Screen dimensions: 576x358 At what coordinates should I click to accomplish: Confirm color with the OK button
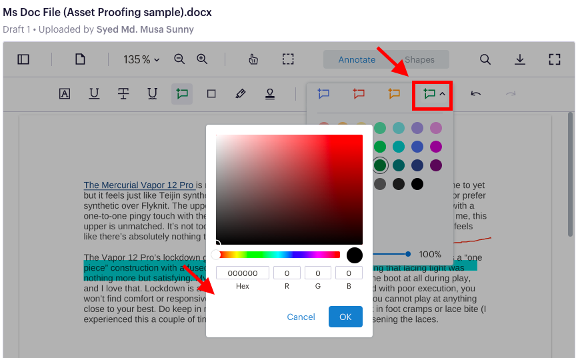click(x=345, y=317)
